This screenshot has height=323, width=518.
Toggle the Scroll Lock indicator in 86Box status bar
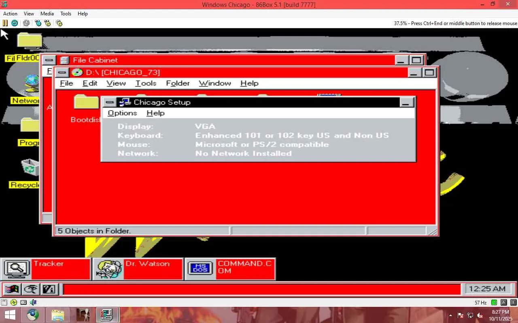point(514,302)
